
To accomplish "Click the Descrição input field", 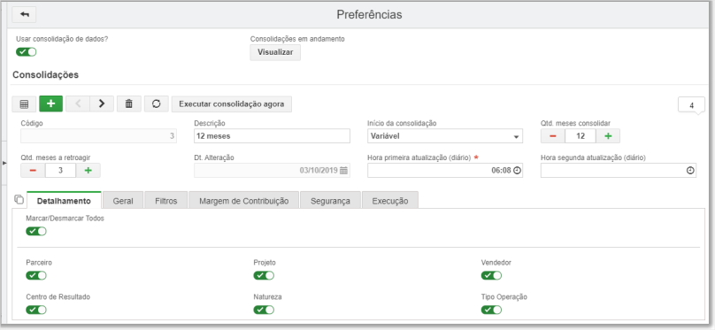I will (273, 136).
